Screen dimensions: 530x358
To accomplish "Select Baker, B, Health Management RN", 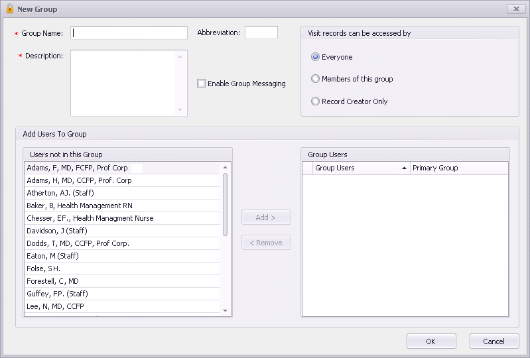I will [122, 206].
